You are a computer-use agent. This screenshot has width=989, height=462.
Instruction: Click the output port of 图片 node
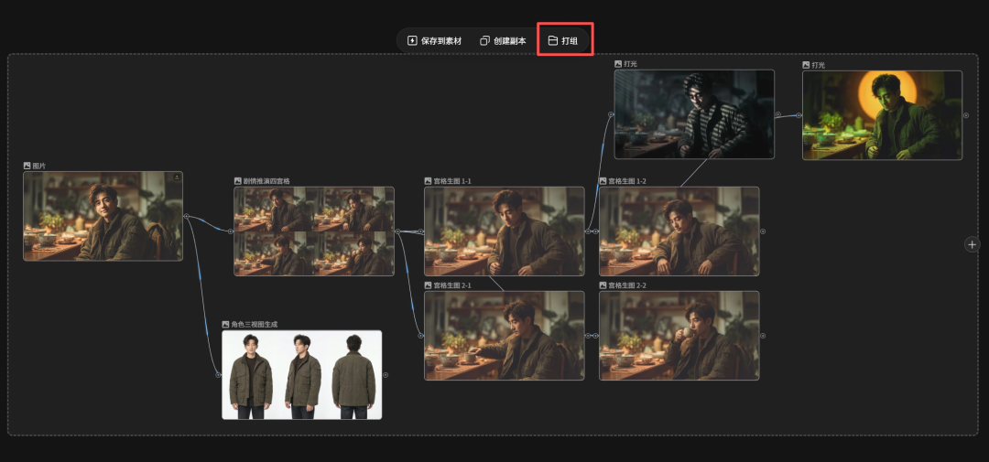187,216
